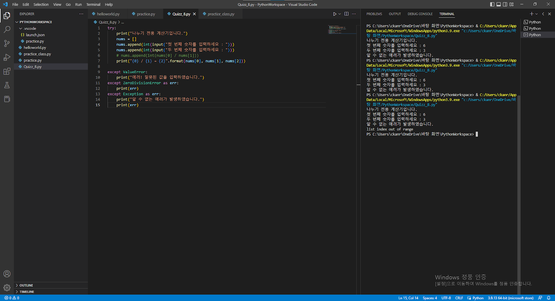Select the second Python terminal instance
The width and height of the screenshot is (555, 301).
click(x=537, y=28)
